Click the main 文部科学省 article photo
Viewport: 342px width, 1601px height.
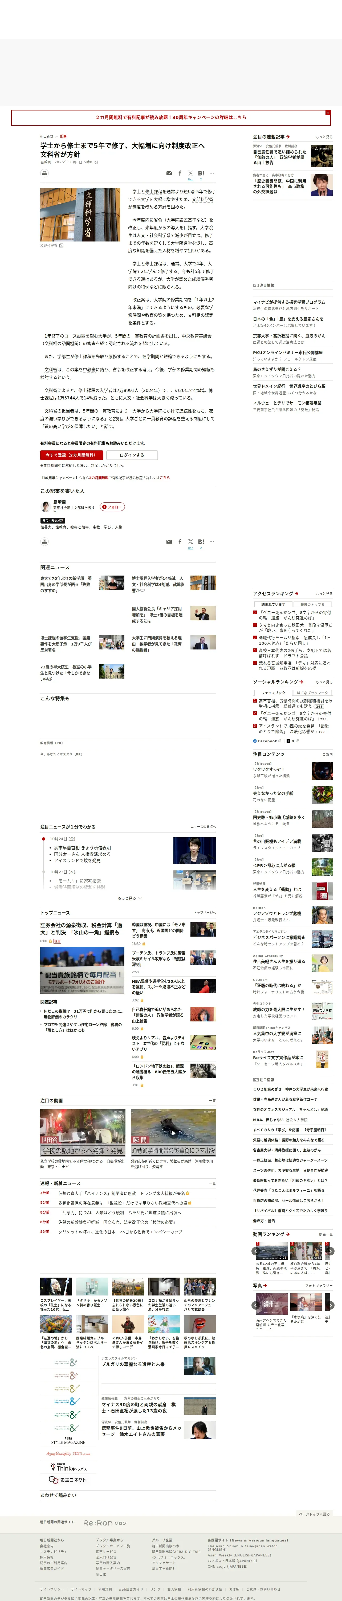coord(80,215)
